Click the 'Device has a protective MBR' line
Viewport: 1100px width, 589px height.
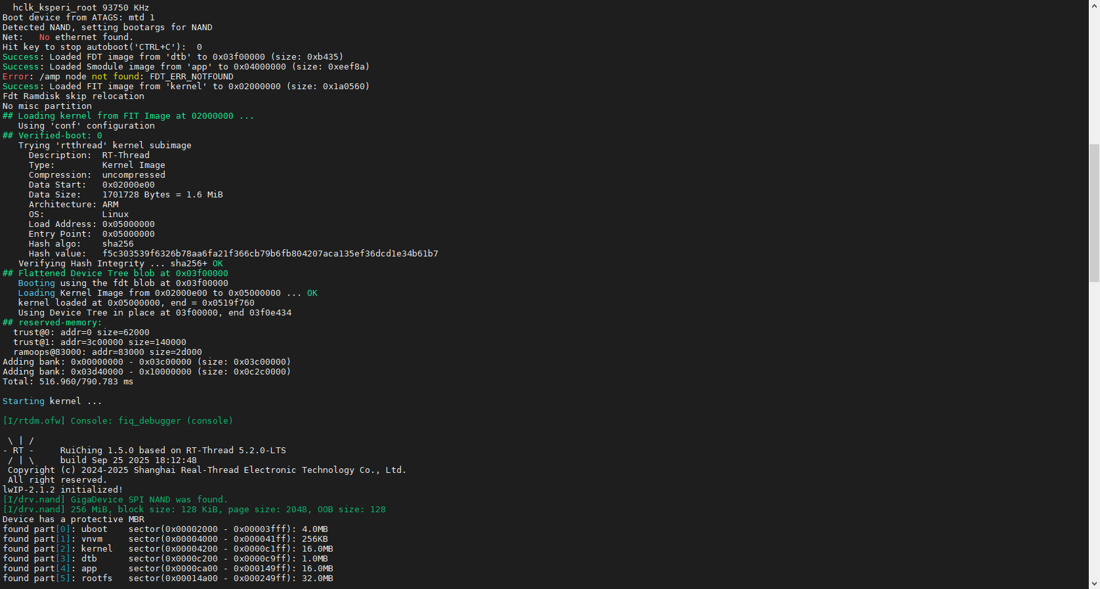pos(73,519)
